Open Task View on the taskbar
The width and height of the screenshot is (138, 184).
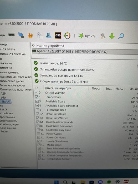click(74, 182)
